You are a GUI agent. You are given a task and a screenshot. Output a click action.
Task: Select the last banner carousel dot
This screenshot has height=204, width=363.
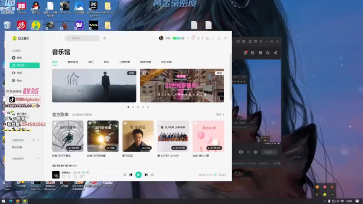pos(148,107)
